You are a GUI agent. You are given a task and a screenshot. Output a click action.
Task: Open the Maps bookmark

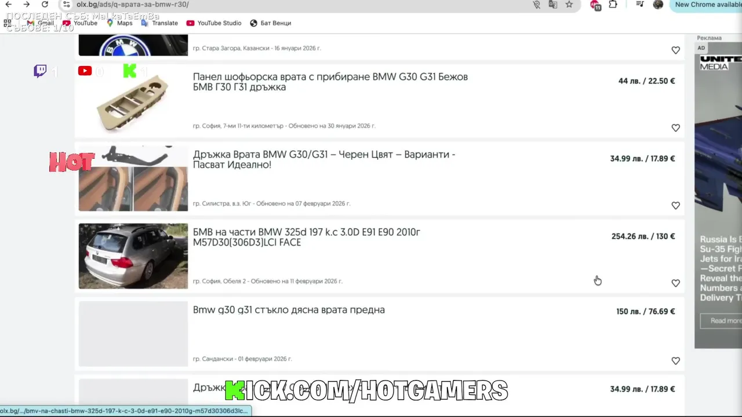click(x=119, y=23)
